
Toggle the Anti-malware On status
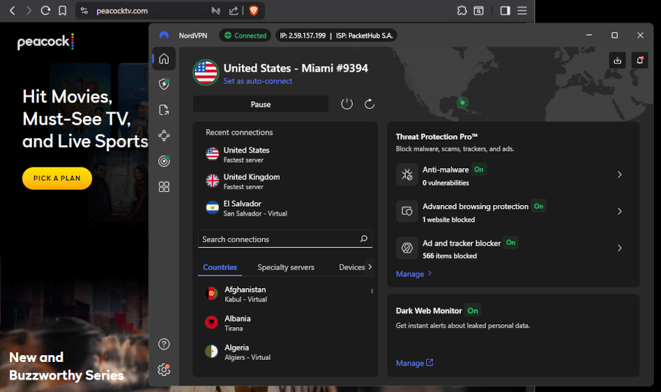click(479, 169)
